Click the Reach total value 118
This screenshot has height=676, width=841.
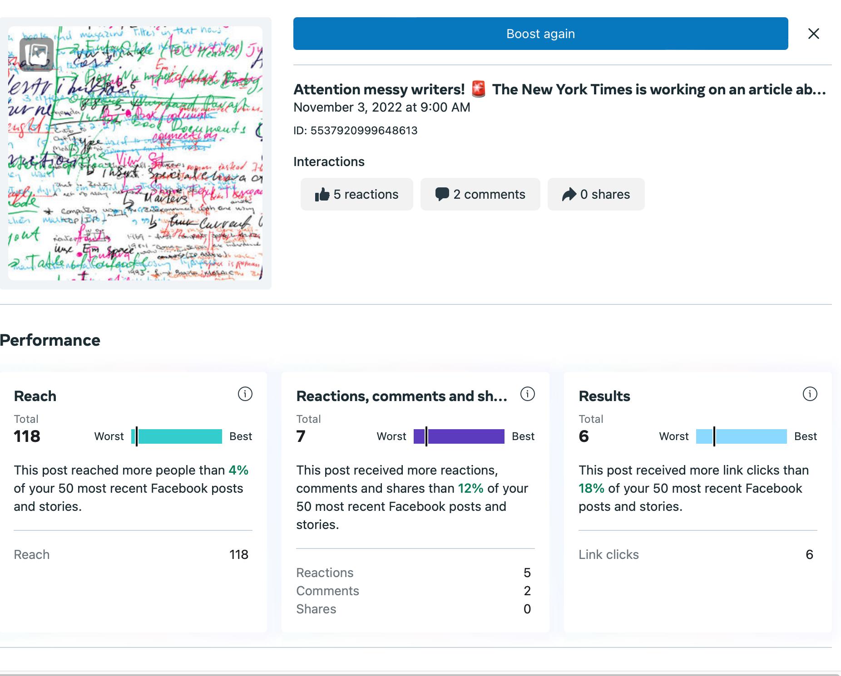pos(27,436)
